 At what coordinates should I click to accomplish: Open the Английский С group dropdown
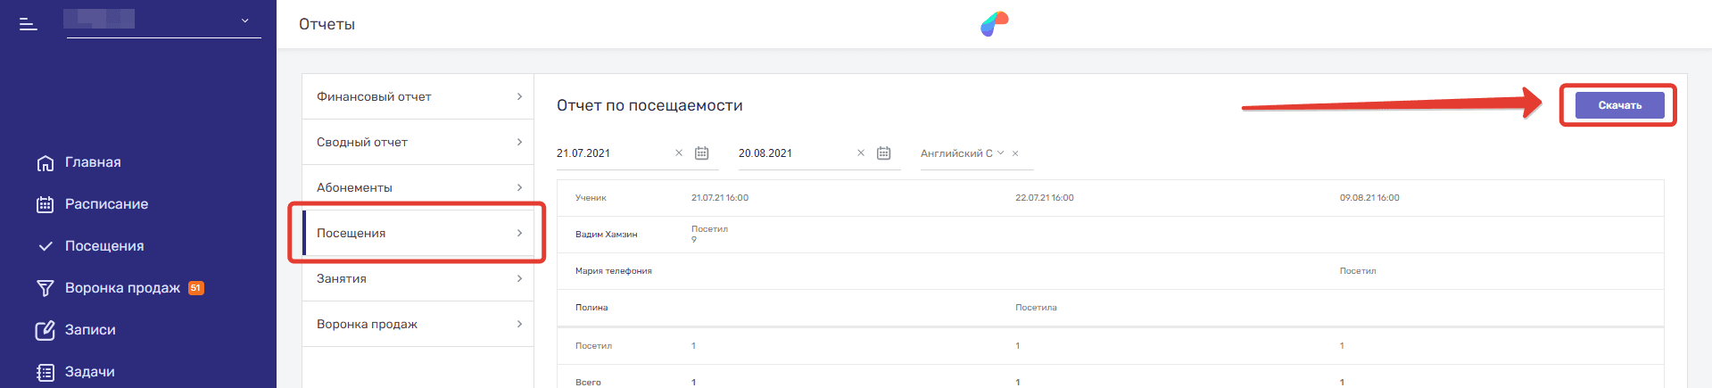962,153
